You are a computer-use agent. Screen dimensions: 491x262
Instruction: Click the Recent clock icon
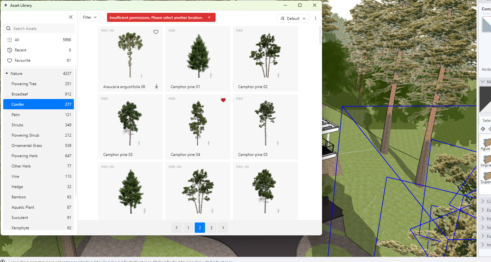pos(10,50)
